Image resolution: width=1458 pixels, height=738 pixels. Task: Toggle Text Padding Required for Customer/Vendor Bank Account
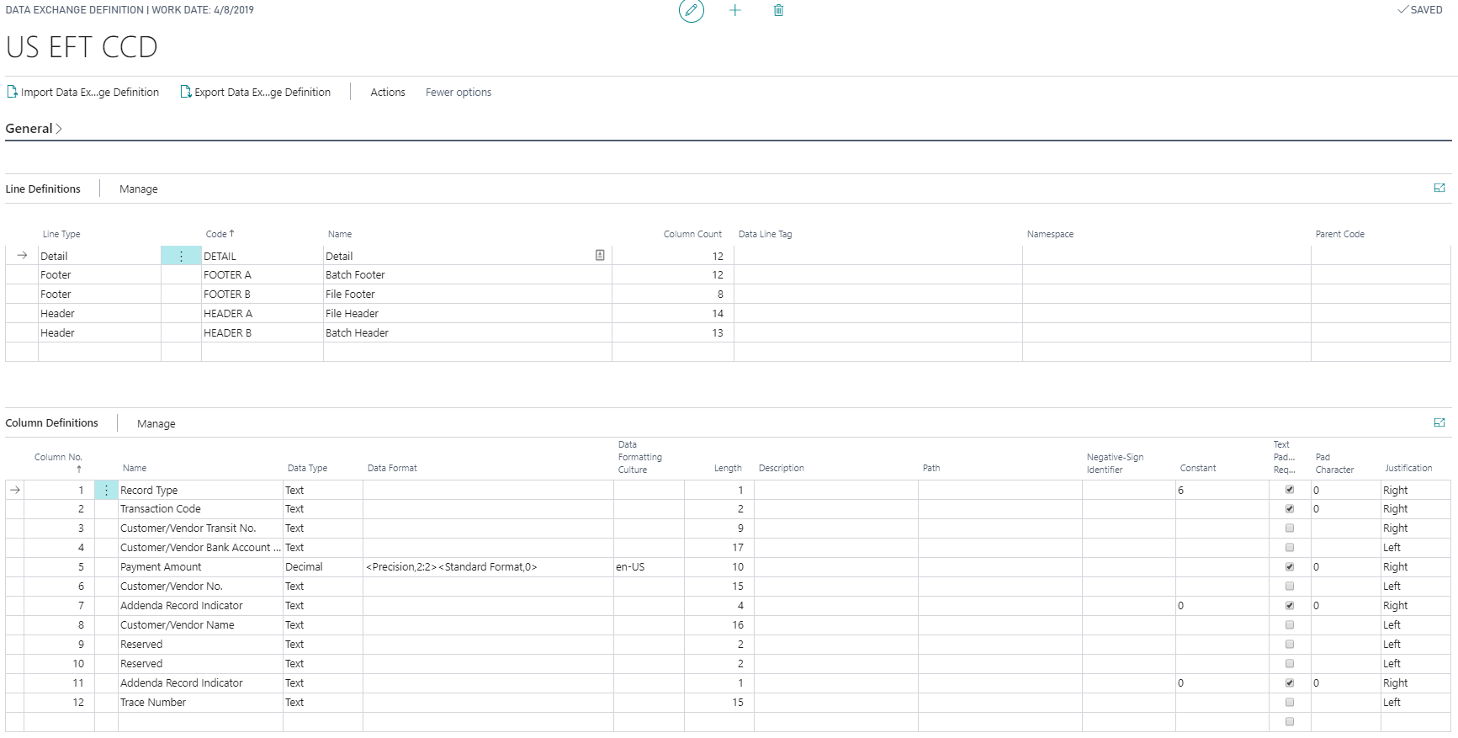coord(1290,548)
